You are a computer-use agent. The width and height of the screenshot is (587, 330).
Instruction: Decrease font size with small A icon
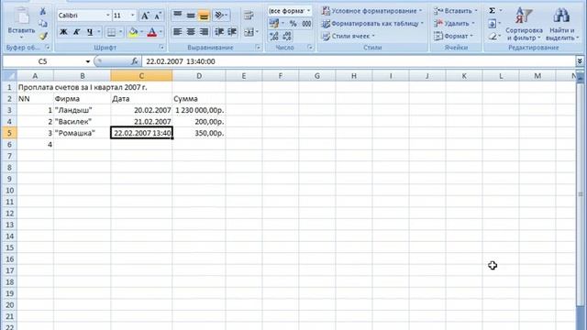pyautogui.click(x=158, y=16)
